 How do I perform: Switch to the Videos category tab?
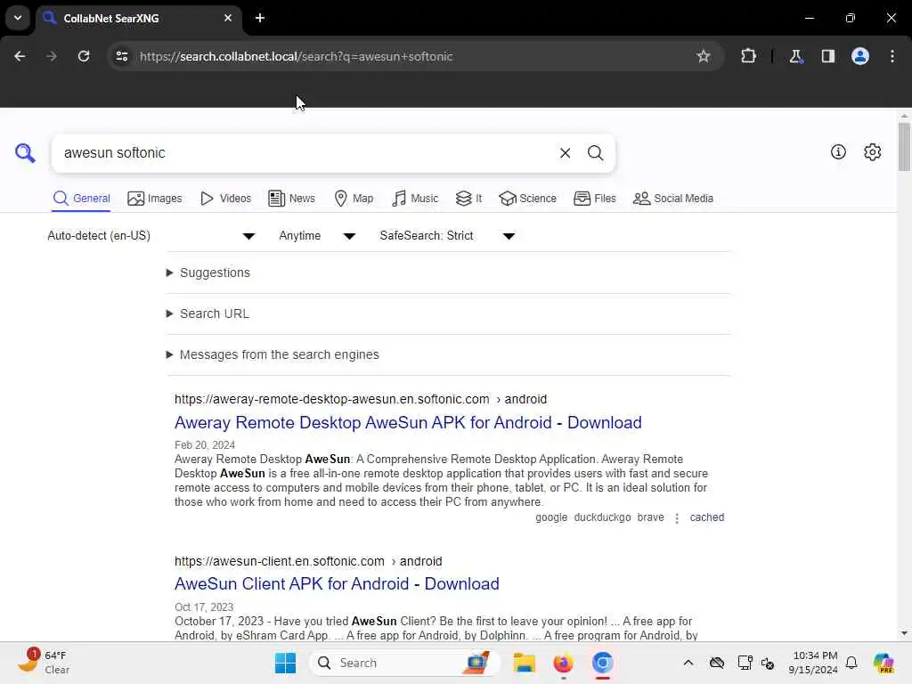point(225,199)
